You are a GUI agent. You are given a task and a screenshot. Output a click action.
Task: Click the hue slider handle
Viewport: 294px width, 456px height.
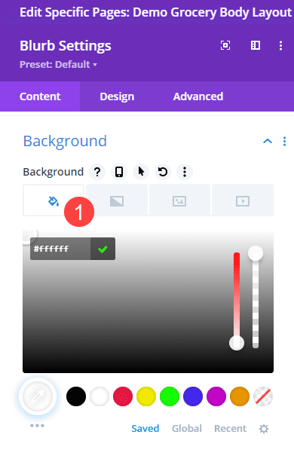point(237,343)
